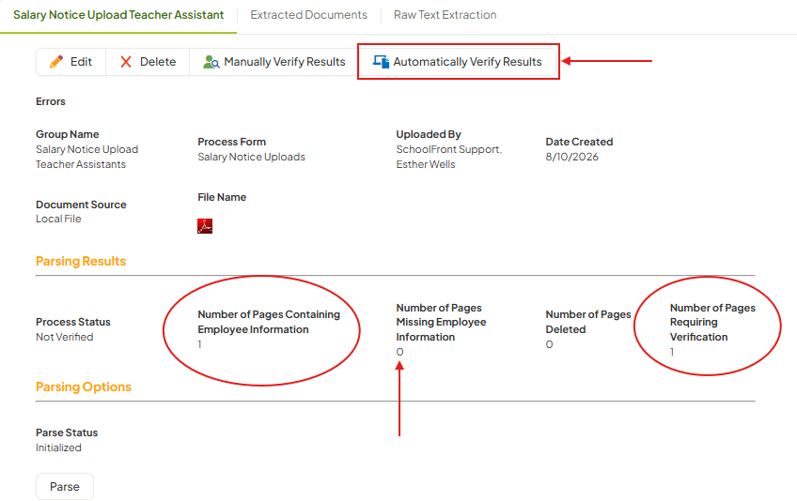
Task: Click the Manually Verify Results label
Action: tap(285, 62)
